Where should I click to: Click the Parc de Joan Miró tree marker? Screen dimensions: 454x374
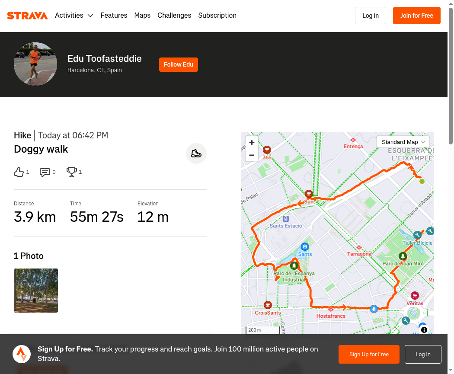pos(403,256)
